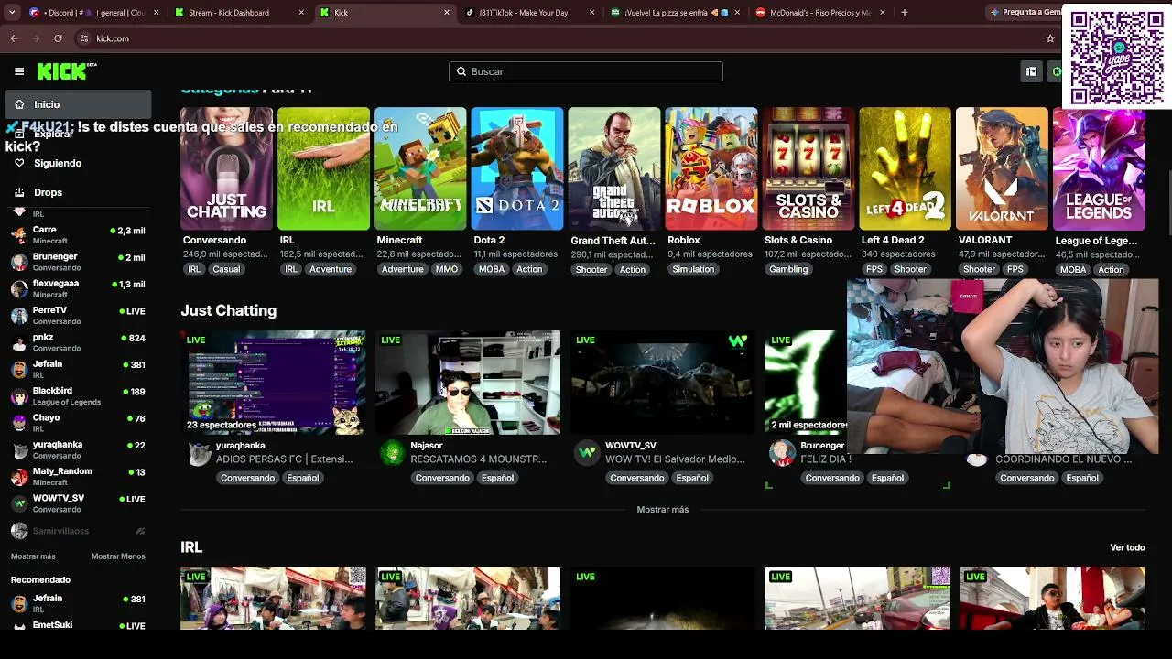
Task: Open WOWTV_SV's avatar in the sidebar
Action: coord(19,503)
